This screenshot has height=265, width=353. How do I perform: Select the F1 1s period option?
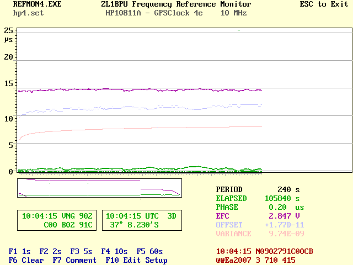tap(20, 251)
